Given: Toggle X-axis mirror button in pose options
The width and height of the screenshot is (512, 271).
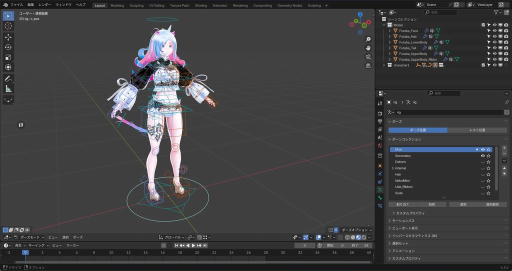Looking at the screenshot, I should click(x=335, y=230).
